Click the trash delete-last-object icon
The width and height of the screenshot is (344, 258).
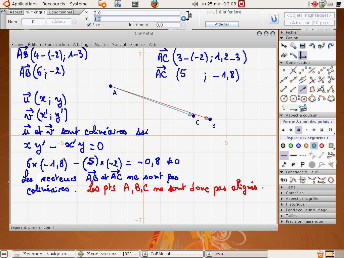point(321,45)
